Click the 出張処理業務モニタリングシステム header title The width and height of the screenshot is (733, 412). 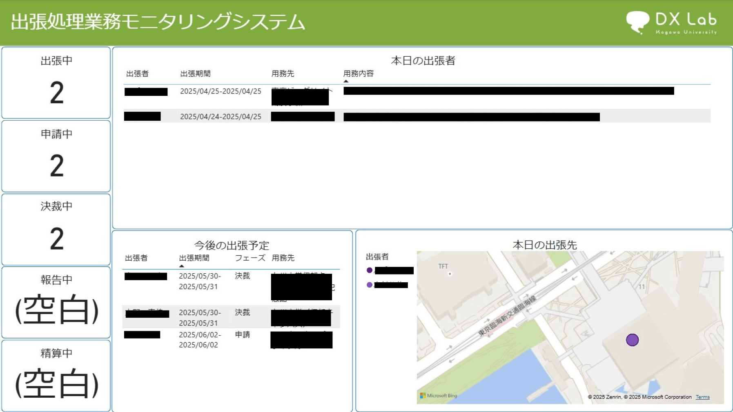tap(158, 22)
